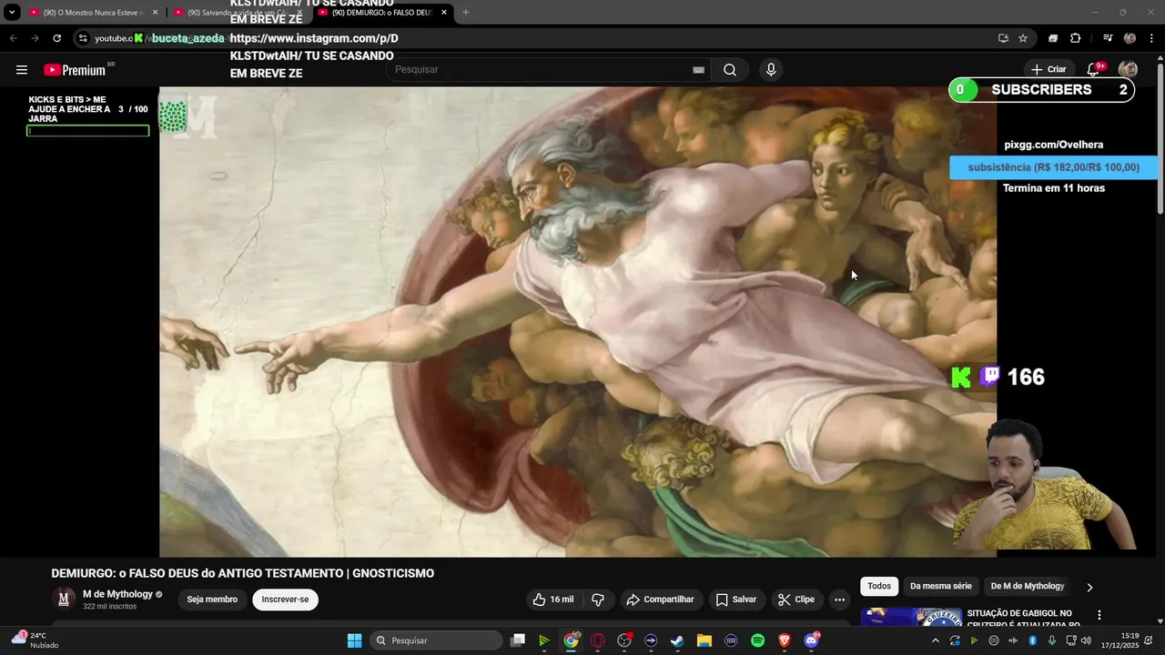Image resolution: width=1165 pixels, height=655 pixels.
Task: Open Spotify from taskbar
Action: (x=757, y=640)
